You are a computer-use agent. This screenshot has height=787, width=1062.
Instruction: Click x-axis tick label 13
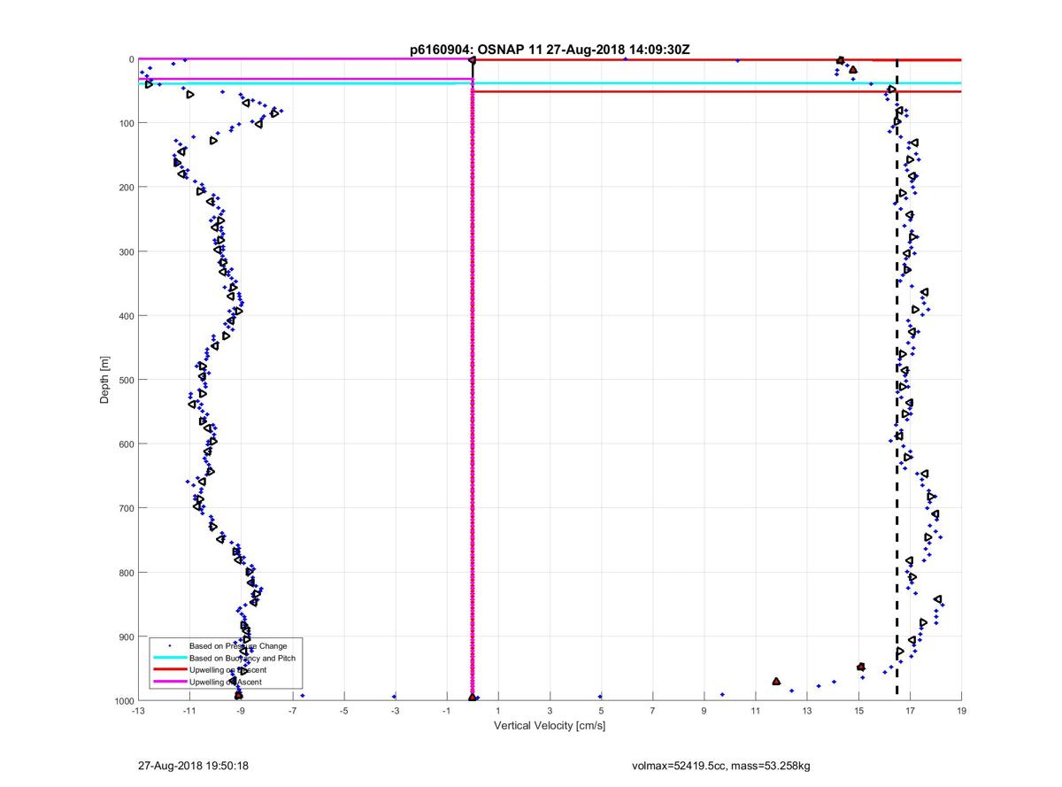(807, 711)
